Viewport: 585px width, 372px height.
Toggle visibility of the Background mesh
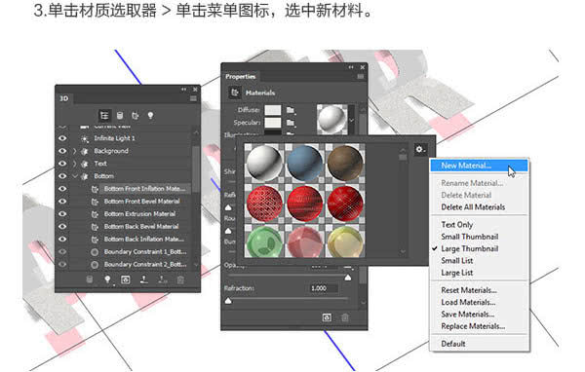(x=62, y=151)
